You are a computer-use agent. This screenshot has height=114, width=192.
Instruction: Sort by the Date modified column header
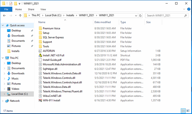click(102, 22)
